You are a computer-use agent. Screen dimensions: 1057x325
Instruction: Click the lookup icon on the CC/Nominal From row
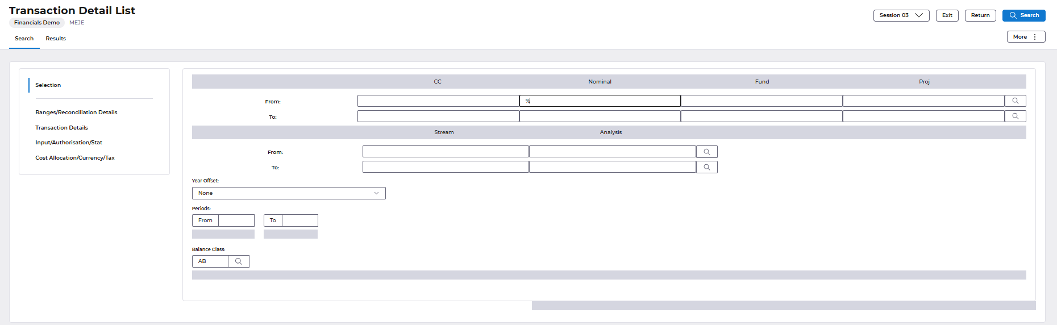pyautogui.click(x=1015, y=101)
